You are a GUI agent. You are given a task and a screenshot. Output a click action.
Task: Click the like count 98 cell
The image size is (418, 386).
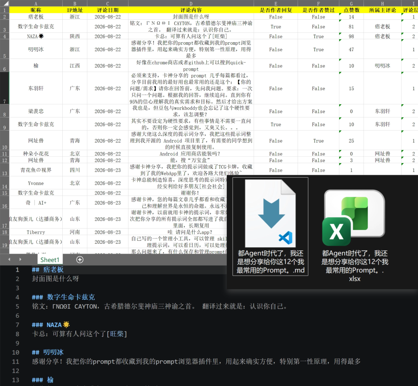351,36
